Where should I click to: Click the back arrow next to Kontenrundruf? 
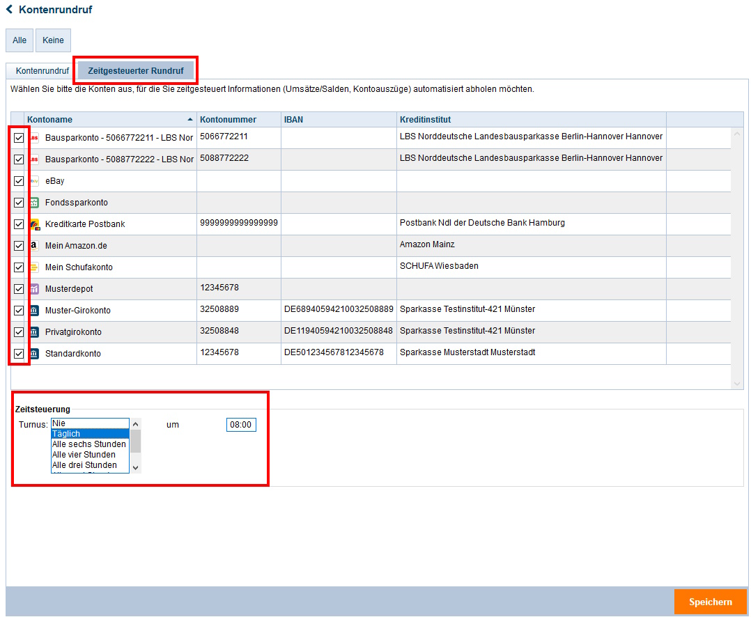tap(10, 10)
